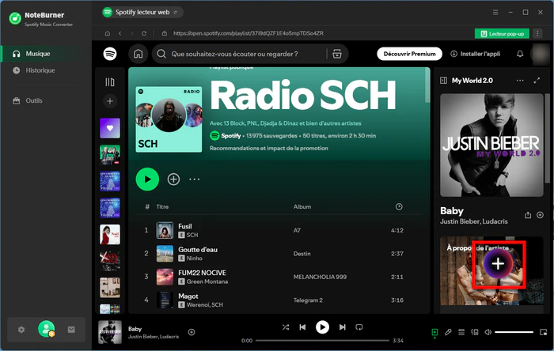Share the song Baby

528,215
